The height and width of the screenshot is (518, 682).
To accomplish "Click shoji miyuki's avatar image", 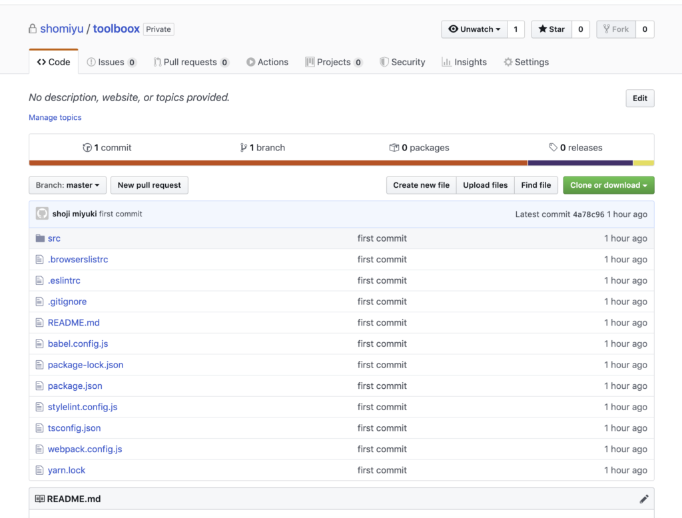I will point(42,214).
